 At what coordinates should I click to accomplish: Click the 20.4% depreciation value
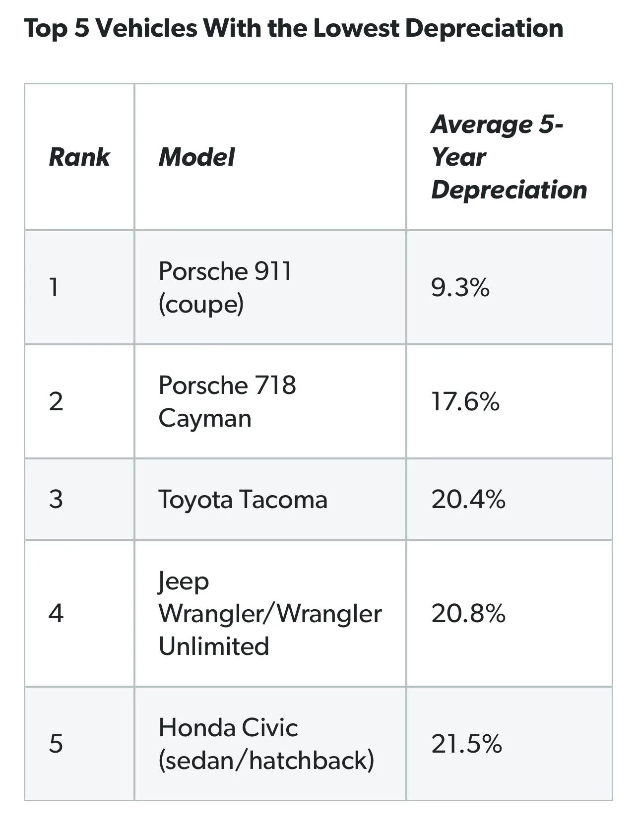[468, 499]
